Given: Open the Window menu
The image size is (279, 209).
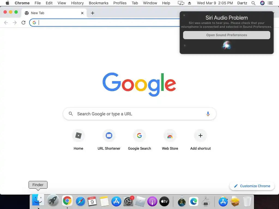Looking at the screenshot, I should coord(150,3).
